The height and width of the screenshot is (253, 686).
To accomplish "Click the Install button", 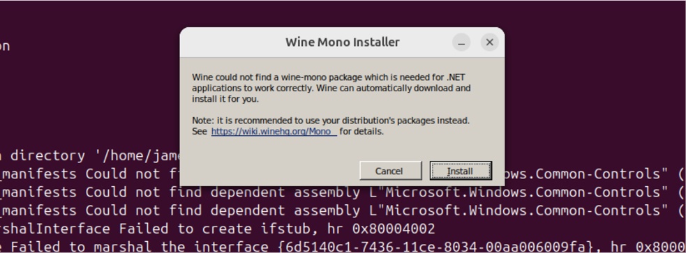I will point(461,171).
